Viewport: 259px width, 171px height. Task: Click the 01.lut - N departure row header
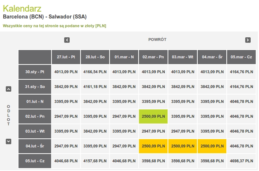click(35, 101)
